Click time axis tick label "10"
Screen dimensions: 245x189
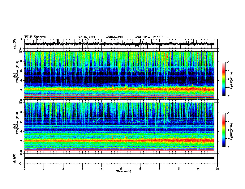217,169
